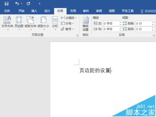This screenshot has width=156, height=117.
Task: Switch to the 设计 tab
Action: point(47,11)
